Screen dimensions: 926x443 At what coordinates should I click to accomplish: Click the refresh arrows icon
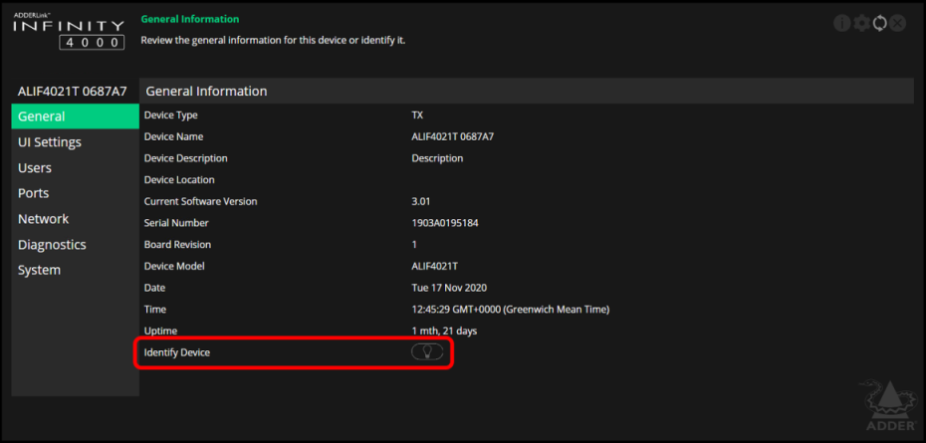coord(879,23)
